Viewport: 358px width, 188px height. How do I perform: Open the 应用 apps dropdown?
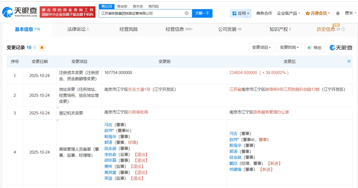click(241, 13)
